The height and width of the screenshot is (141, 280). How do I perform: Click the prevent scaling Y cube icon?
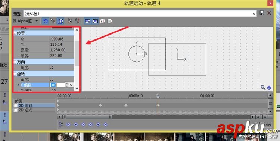tap(110, 21)
